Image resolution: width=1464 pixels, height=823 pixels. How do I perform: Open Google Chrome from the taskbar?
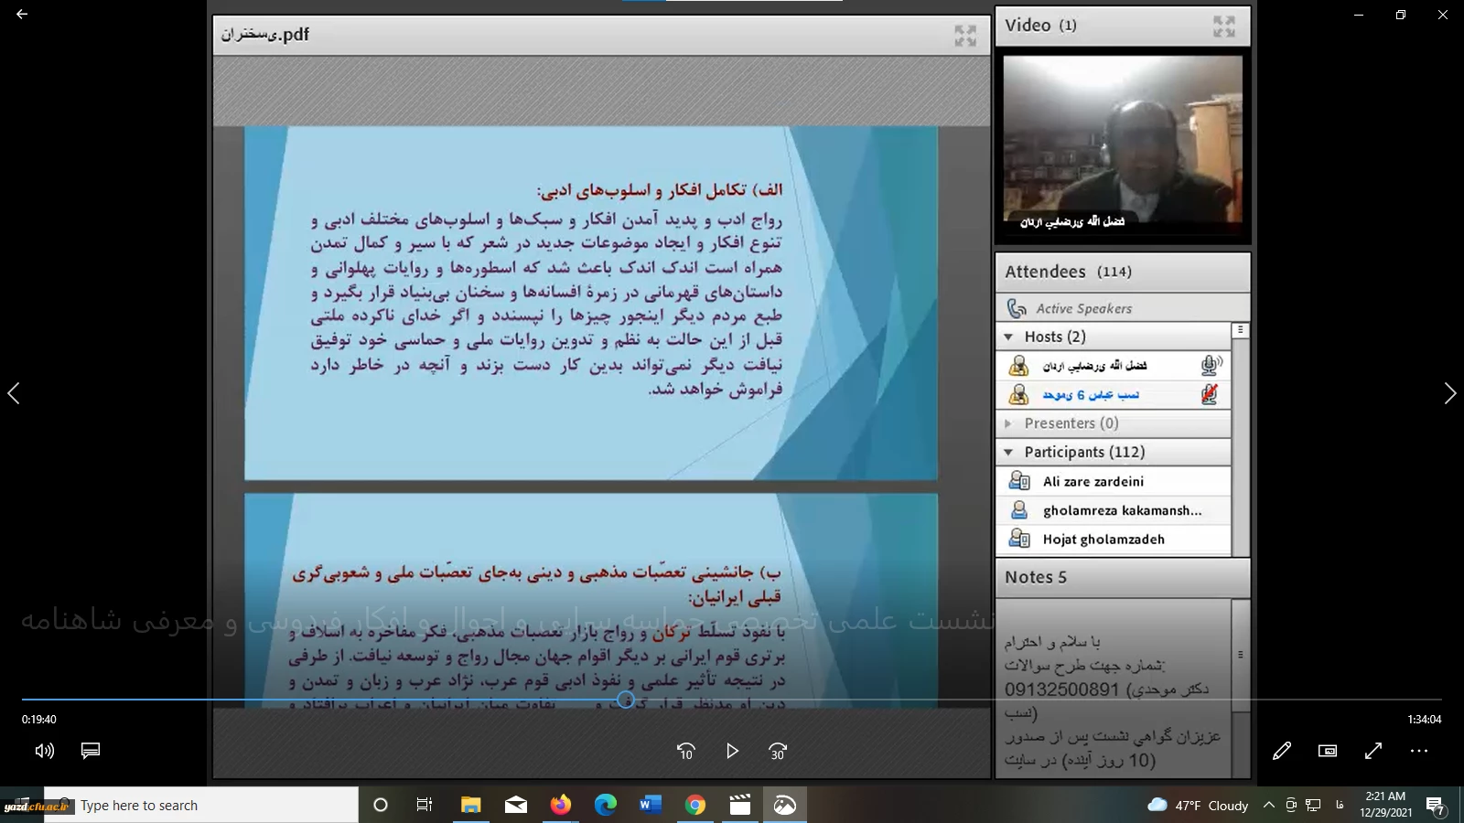tap(695, 805)
